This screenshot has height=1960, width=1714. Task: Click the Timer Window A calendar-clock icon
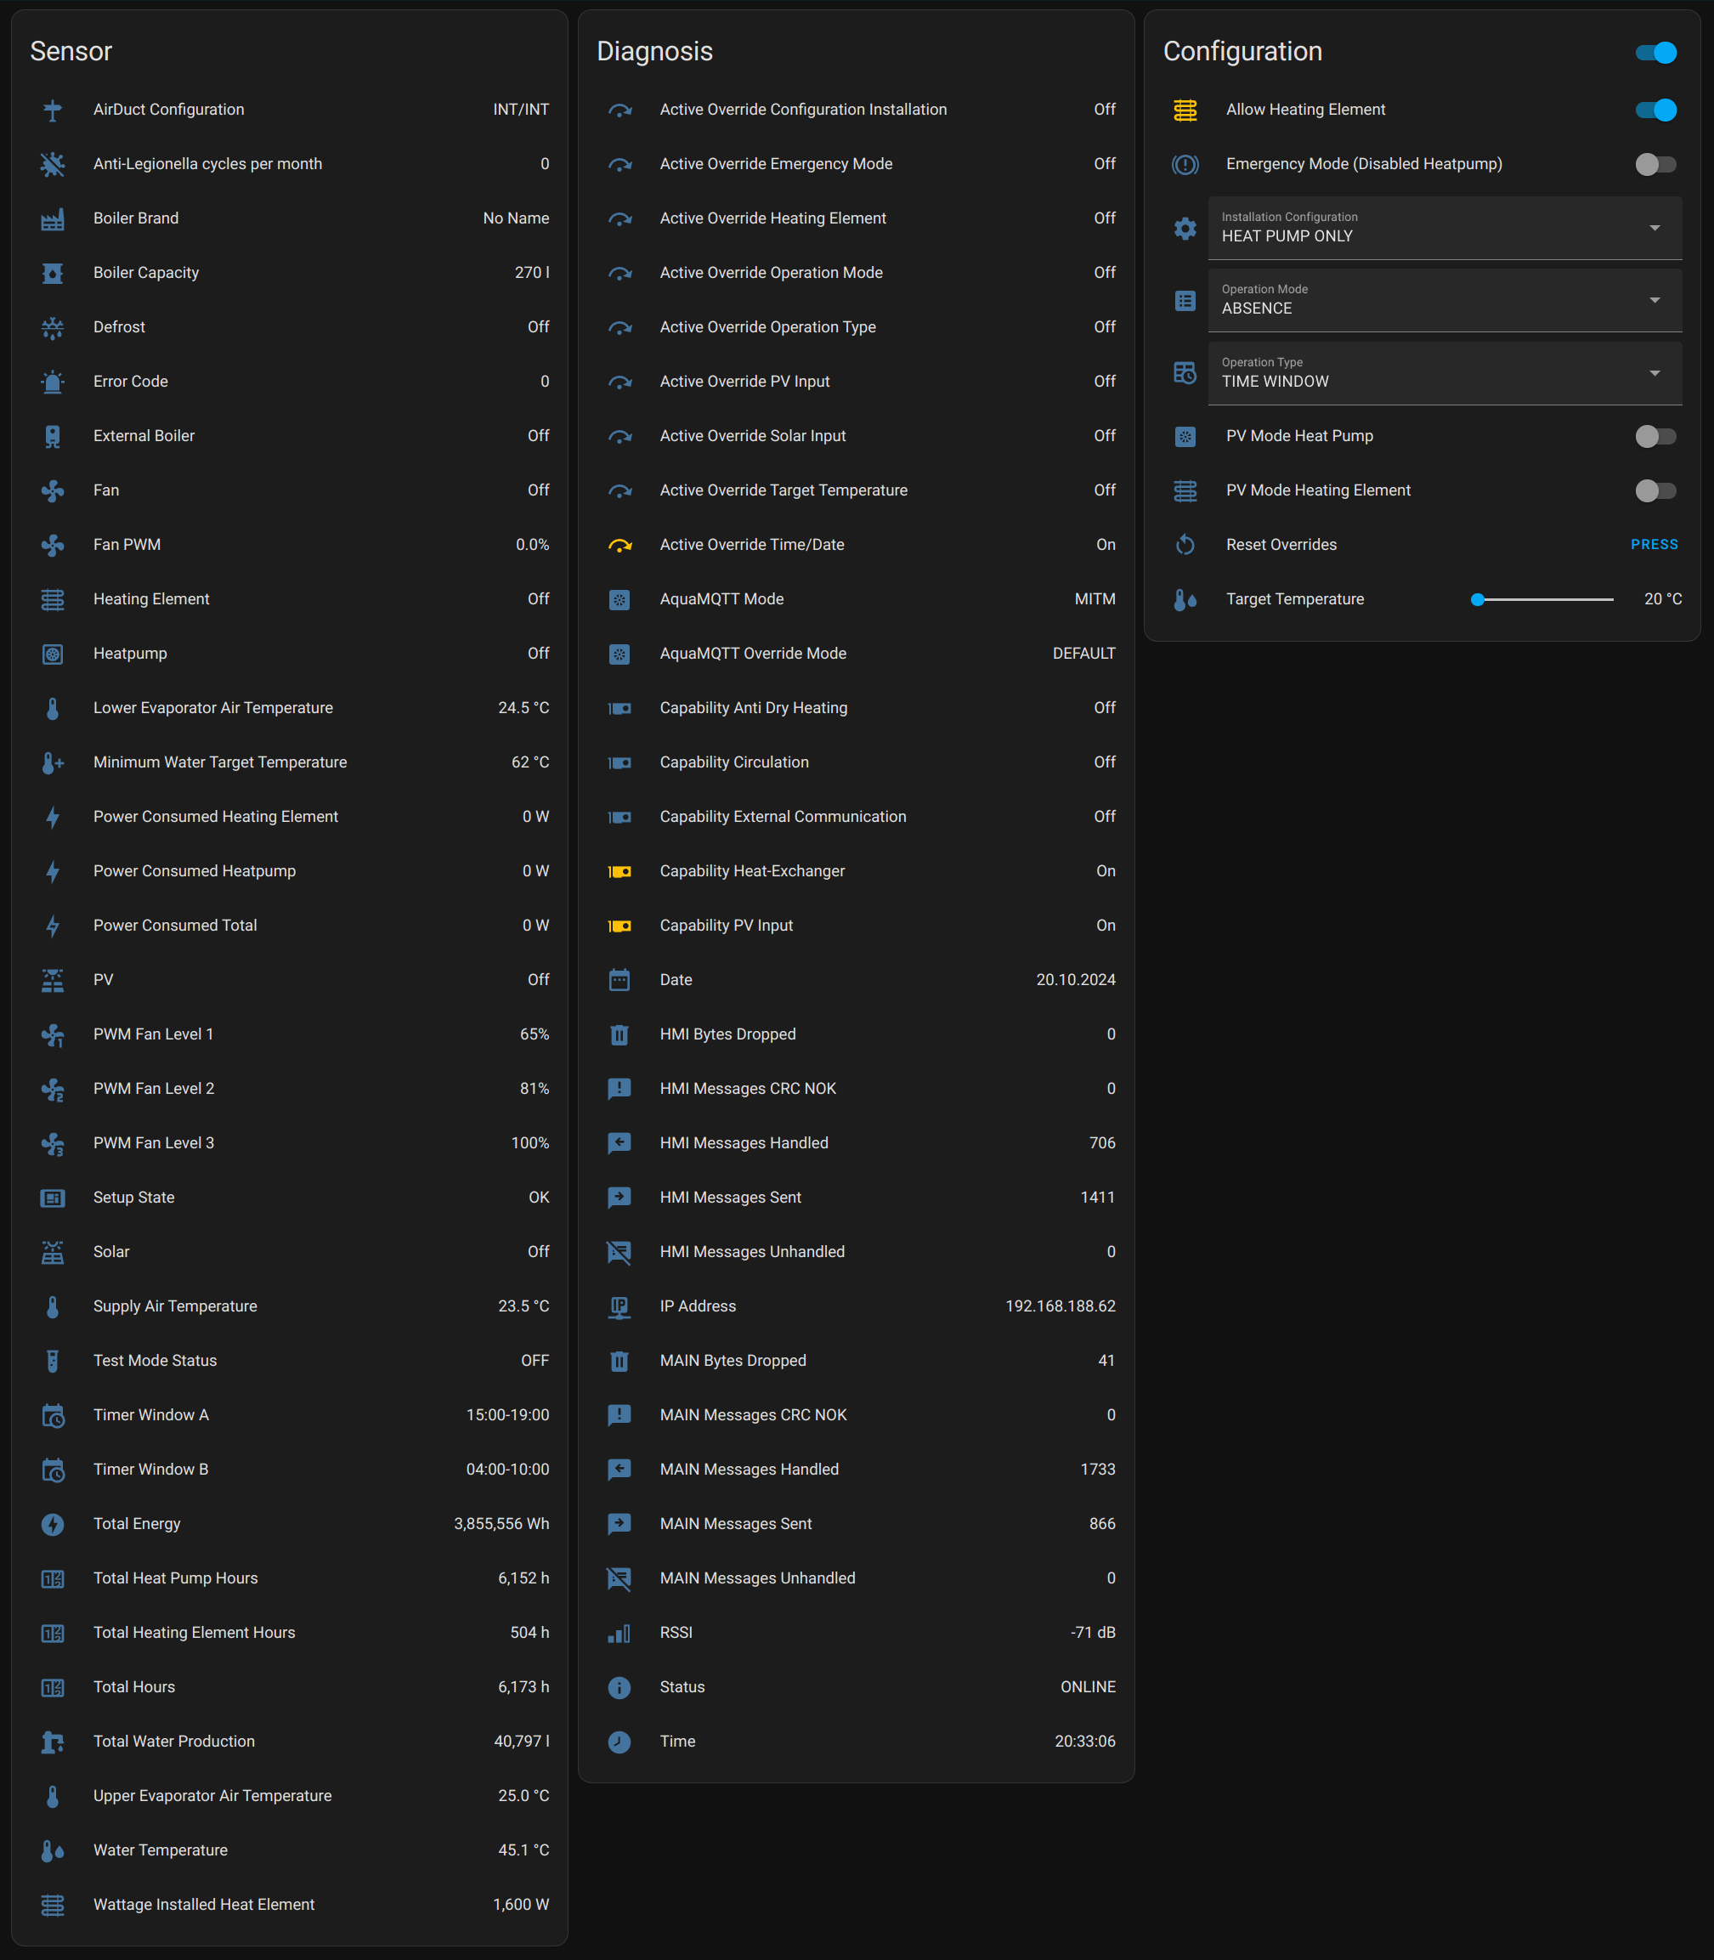[x=53, y=1416]
